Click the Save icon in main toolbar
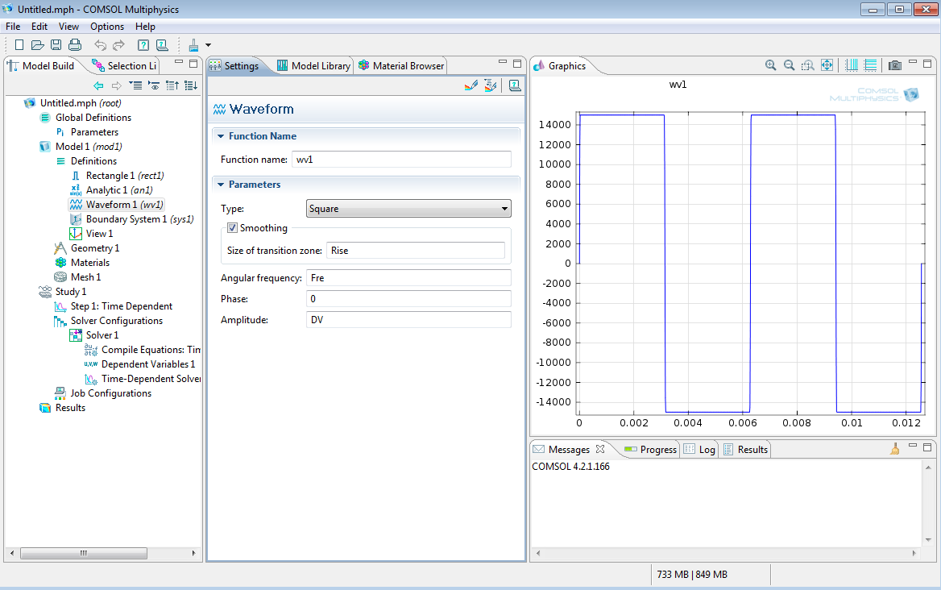The height and width of the screenshot is (590, 941). pyautogui.click(x=56, y=45)
